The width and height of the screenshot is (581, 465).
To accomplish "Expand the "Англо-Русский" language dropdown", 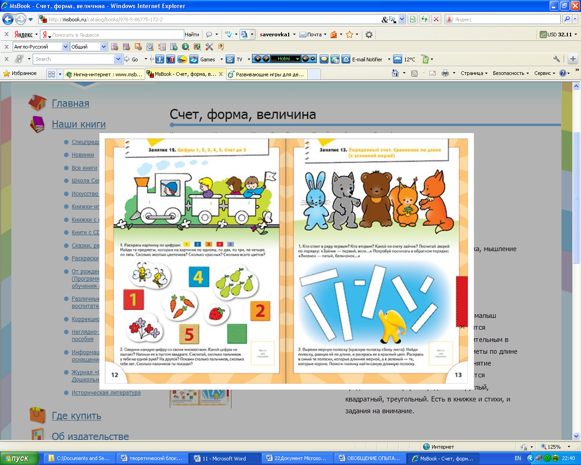I will click(x=65, y=47).
